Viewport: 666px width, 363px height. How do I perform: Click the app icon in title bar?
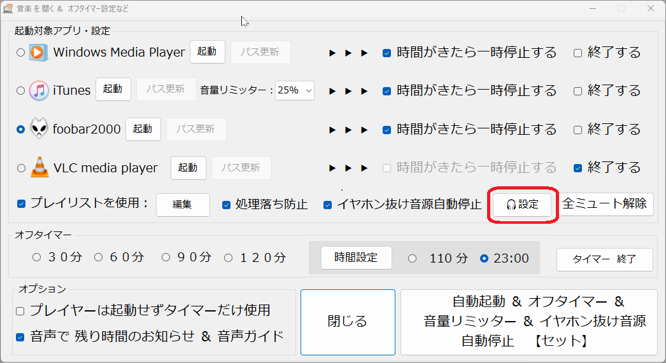pyautogui.click(x=8, y=8)
